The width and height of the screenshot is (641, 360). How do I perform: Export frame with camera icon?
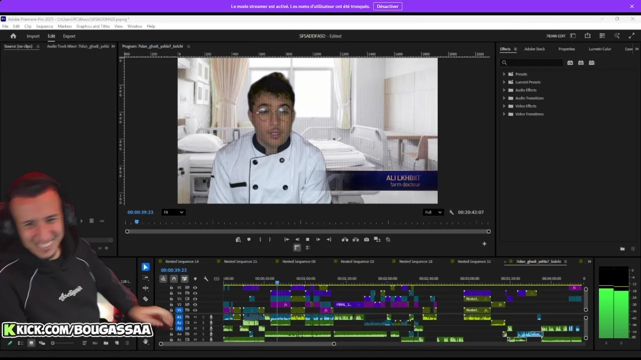(367, 239)
